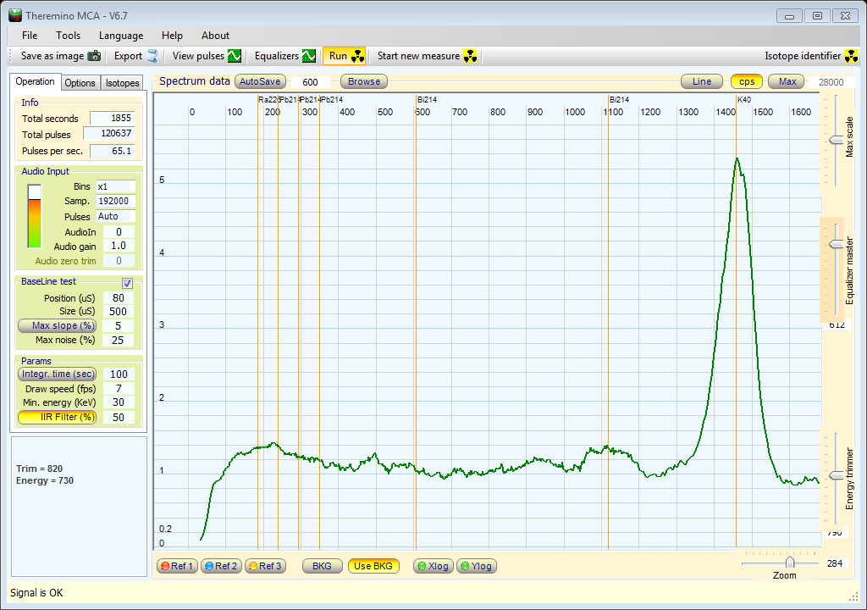Image resolution: width=867 pixels, height=610 pixels.
Task: Open the File menu
Action: [30, 36]
